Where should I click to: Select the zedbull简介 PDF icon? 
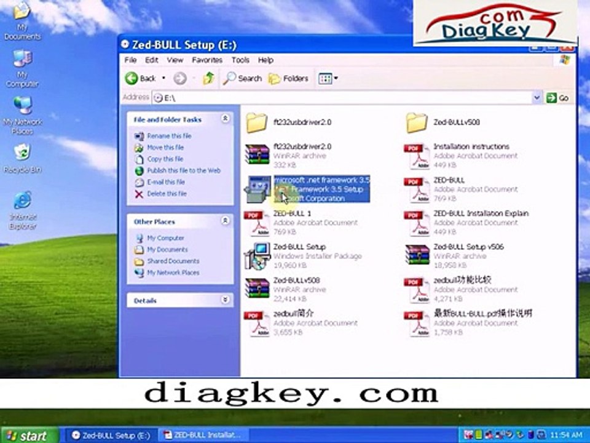tap(257, 323)
